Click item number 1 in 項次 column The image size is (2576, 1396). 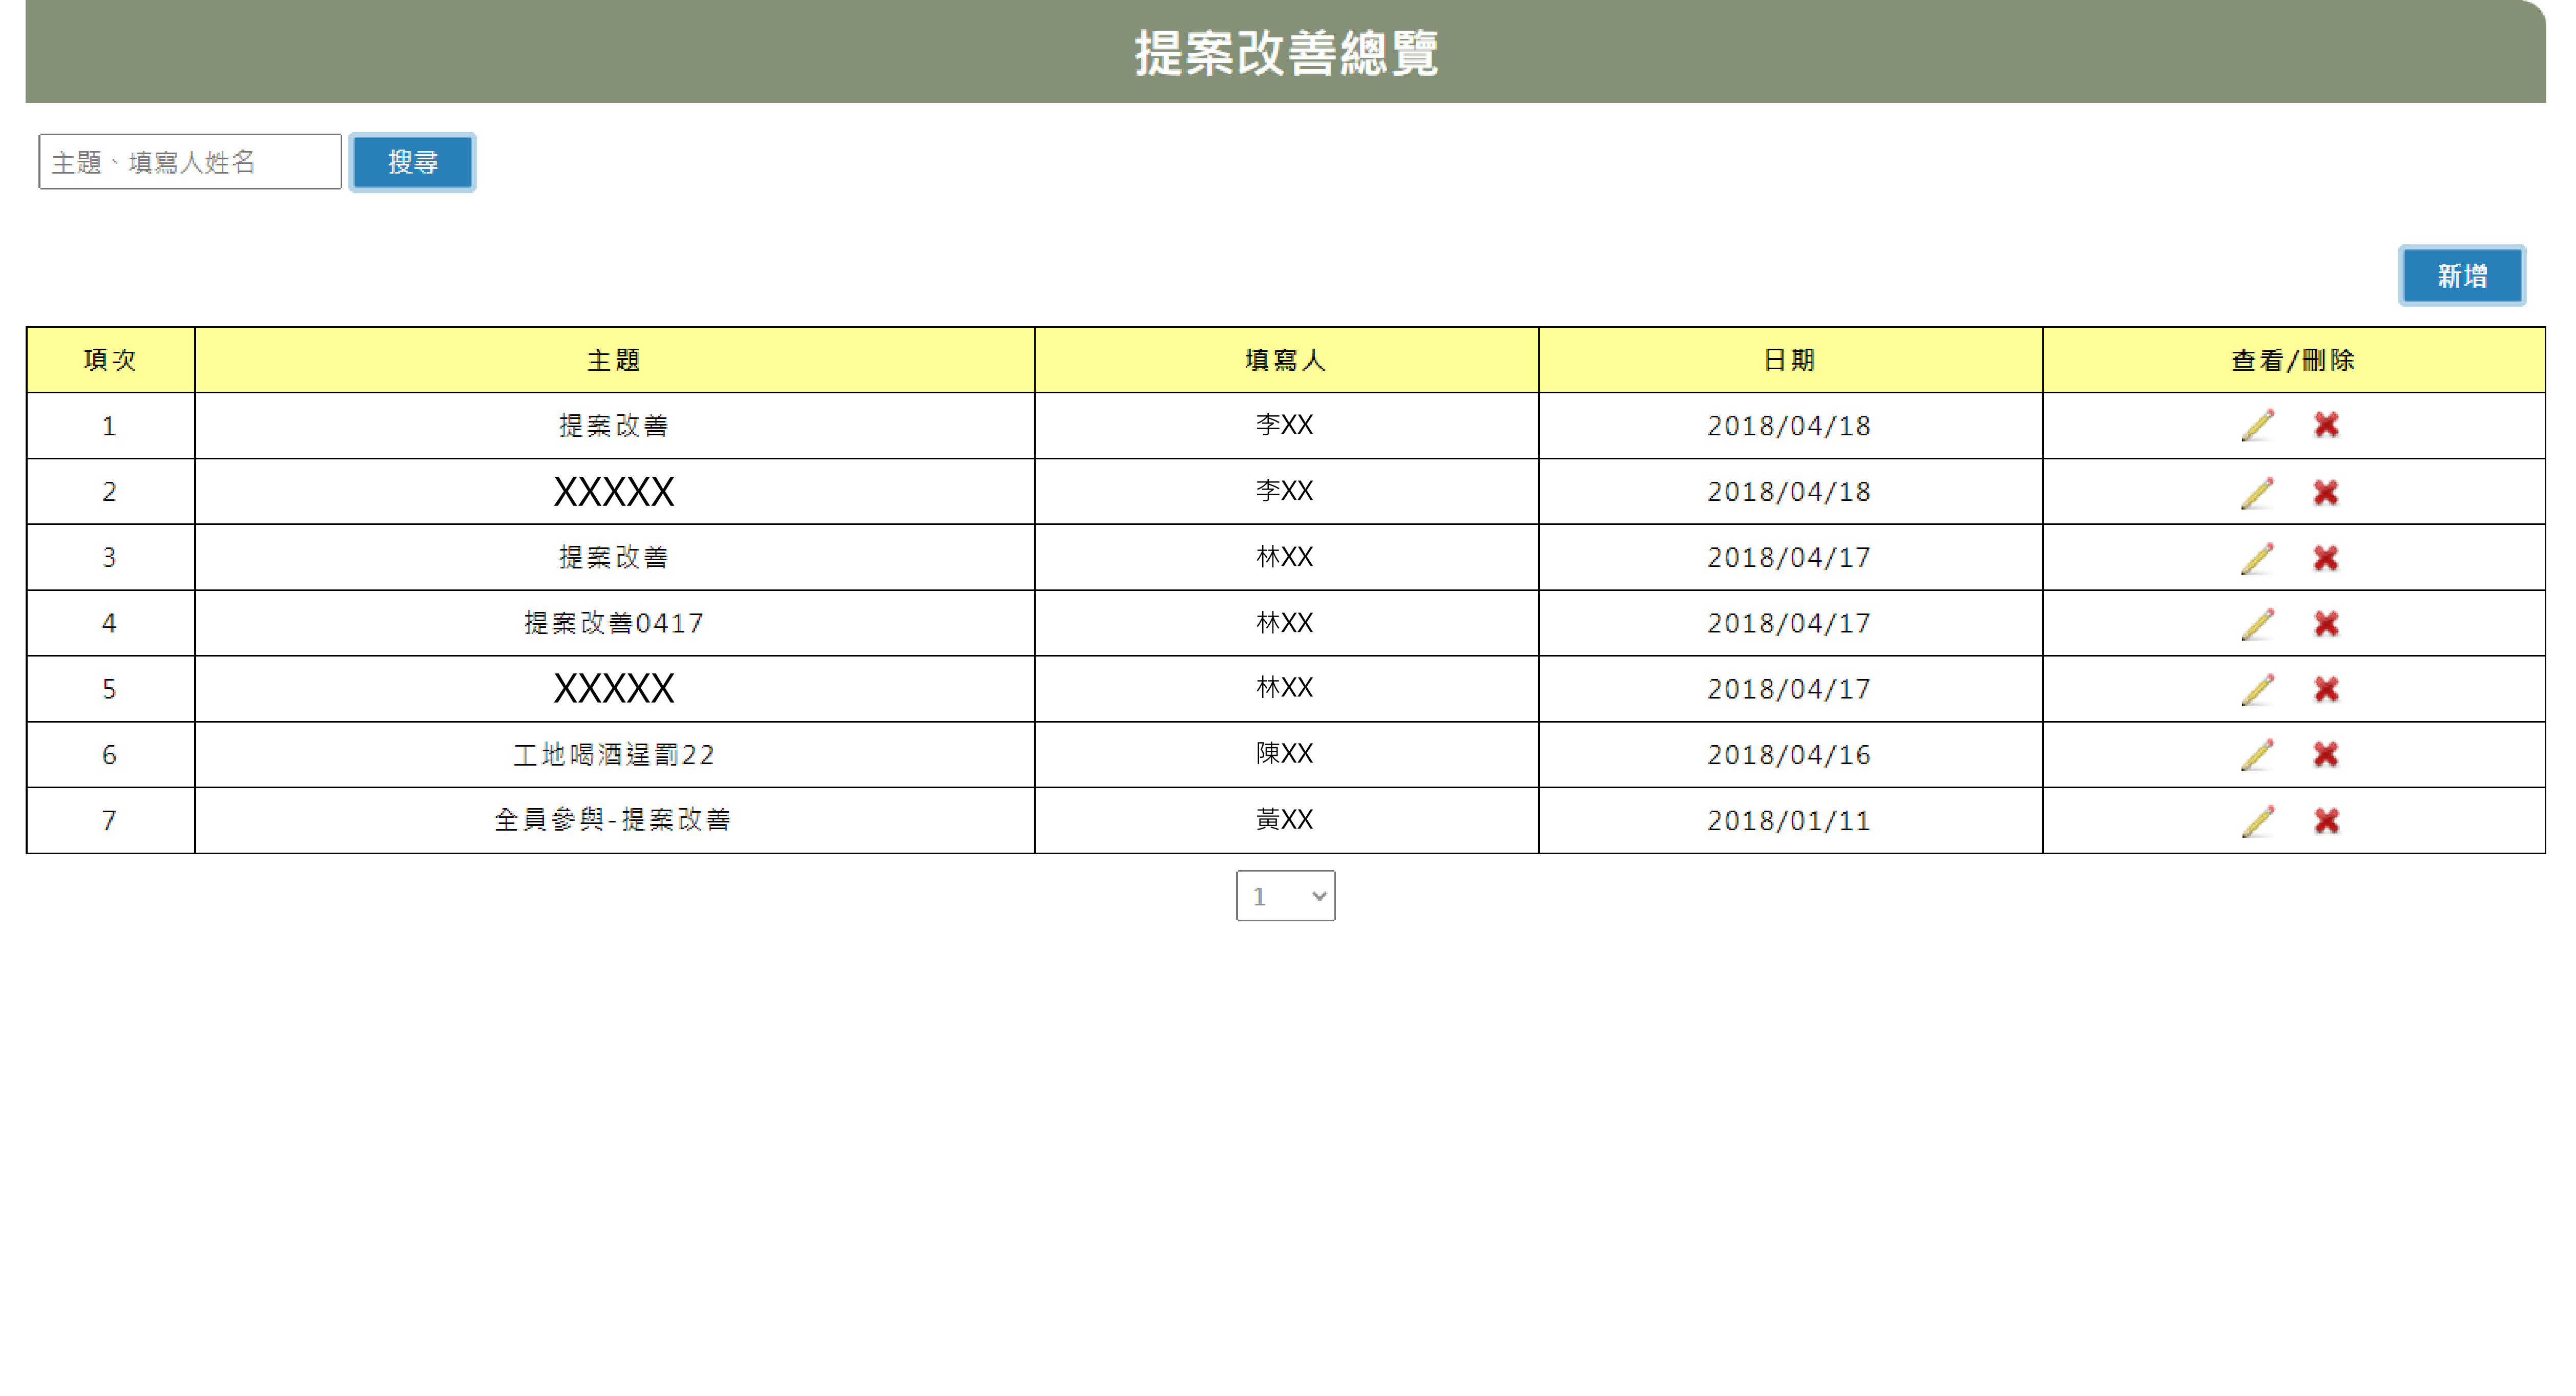click(x=109, y=427)
